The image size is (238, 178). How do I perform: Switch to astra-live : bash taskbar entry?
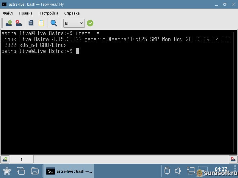point(69,171)
